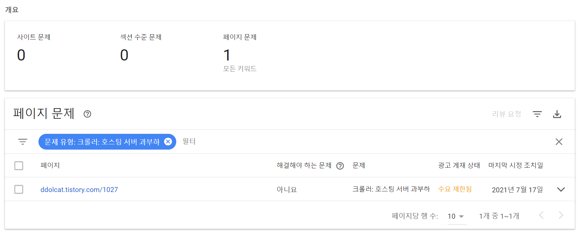Toggle the select-all checkbox in the header
This screenshot has height=241, width=581.
[19, 165]
